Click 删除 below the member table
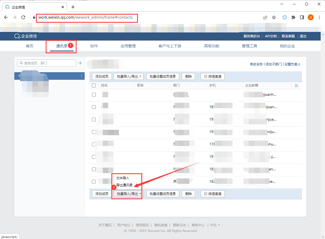 (x=188, y=194)
